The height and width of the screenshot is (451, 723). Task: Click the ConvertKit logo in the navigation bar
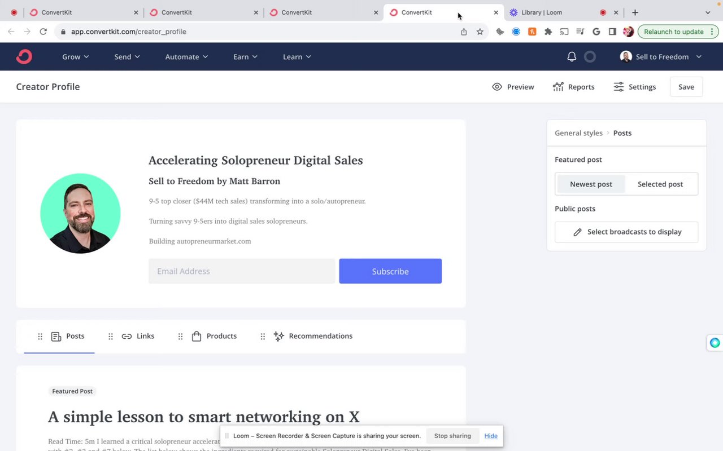(24, 56)
